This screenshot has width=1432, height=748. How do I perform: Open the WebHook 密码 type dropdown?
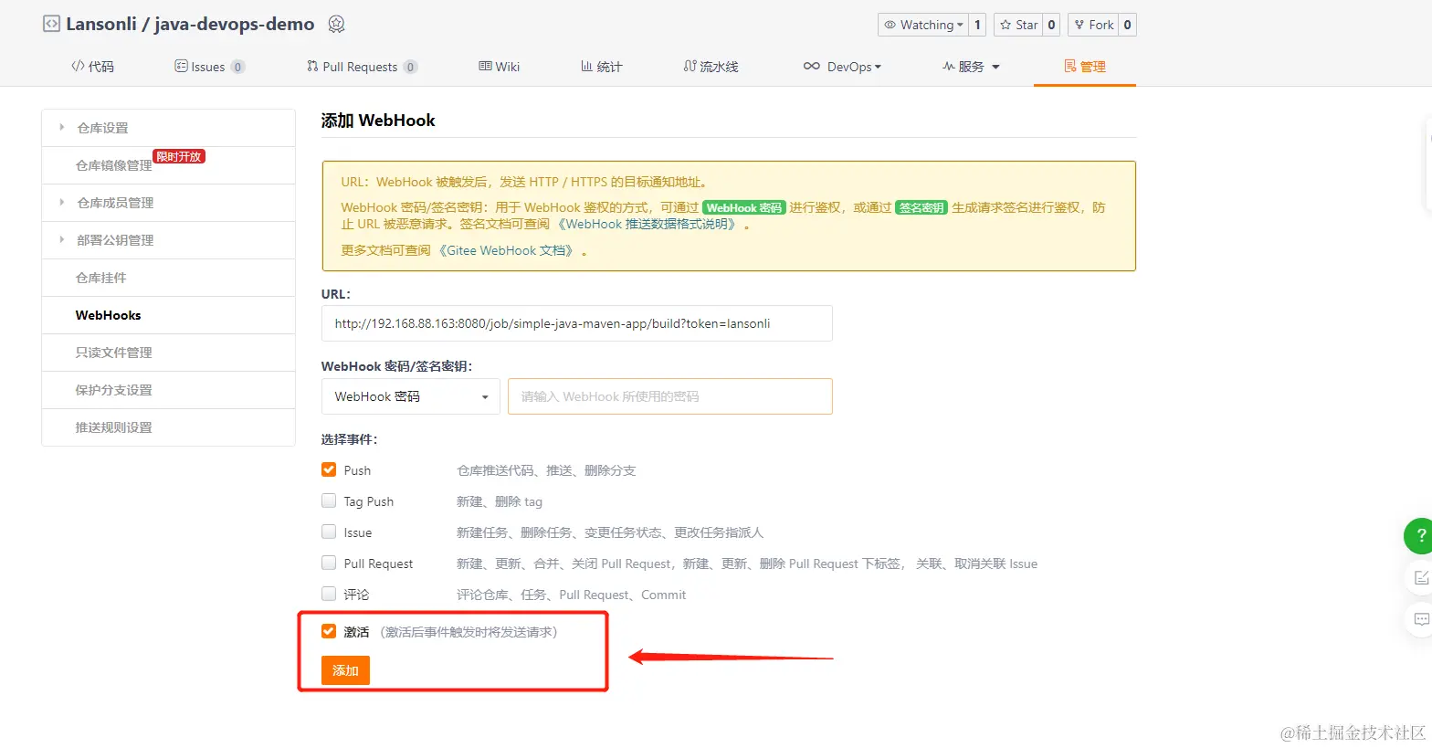(x=411, y=396)
